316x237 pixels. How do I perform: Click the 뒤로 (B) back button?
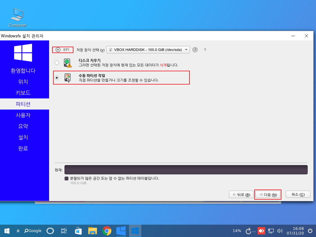[241, 194]
